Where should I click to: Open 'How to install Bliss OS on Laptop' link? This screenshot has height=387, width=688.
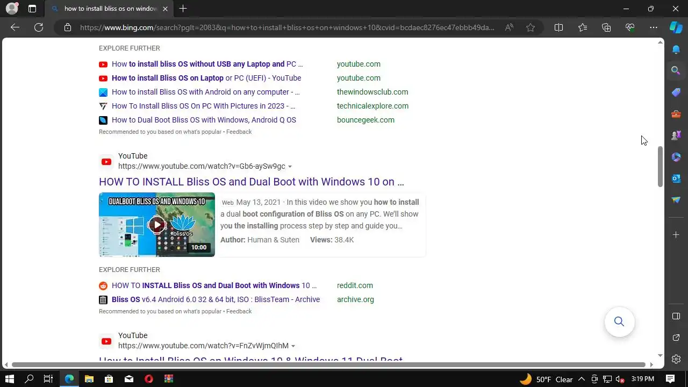point(206,78)
